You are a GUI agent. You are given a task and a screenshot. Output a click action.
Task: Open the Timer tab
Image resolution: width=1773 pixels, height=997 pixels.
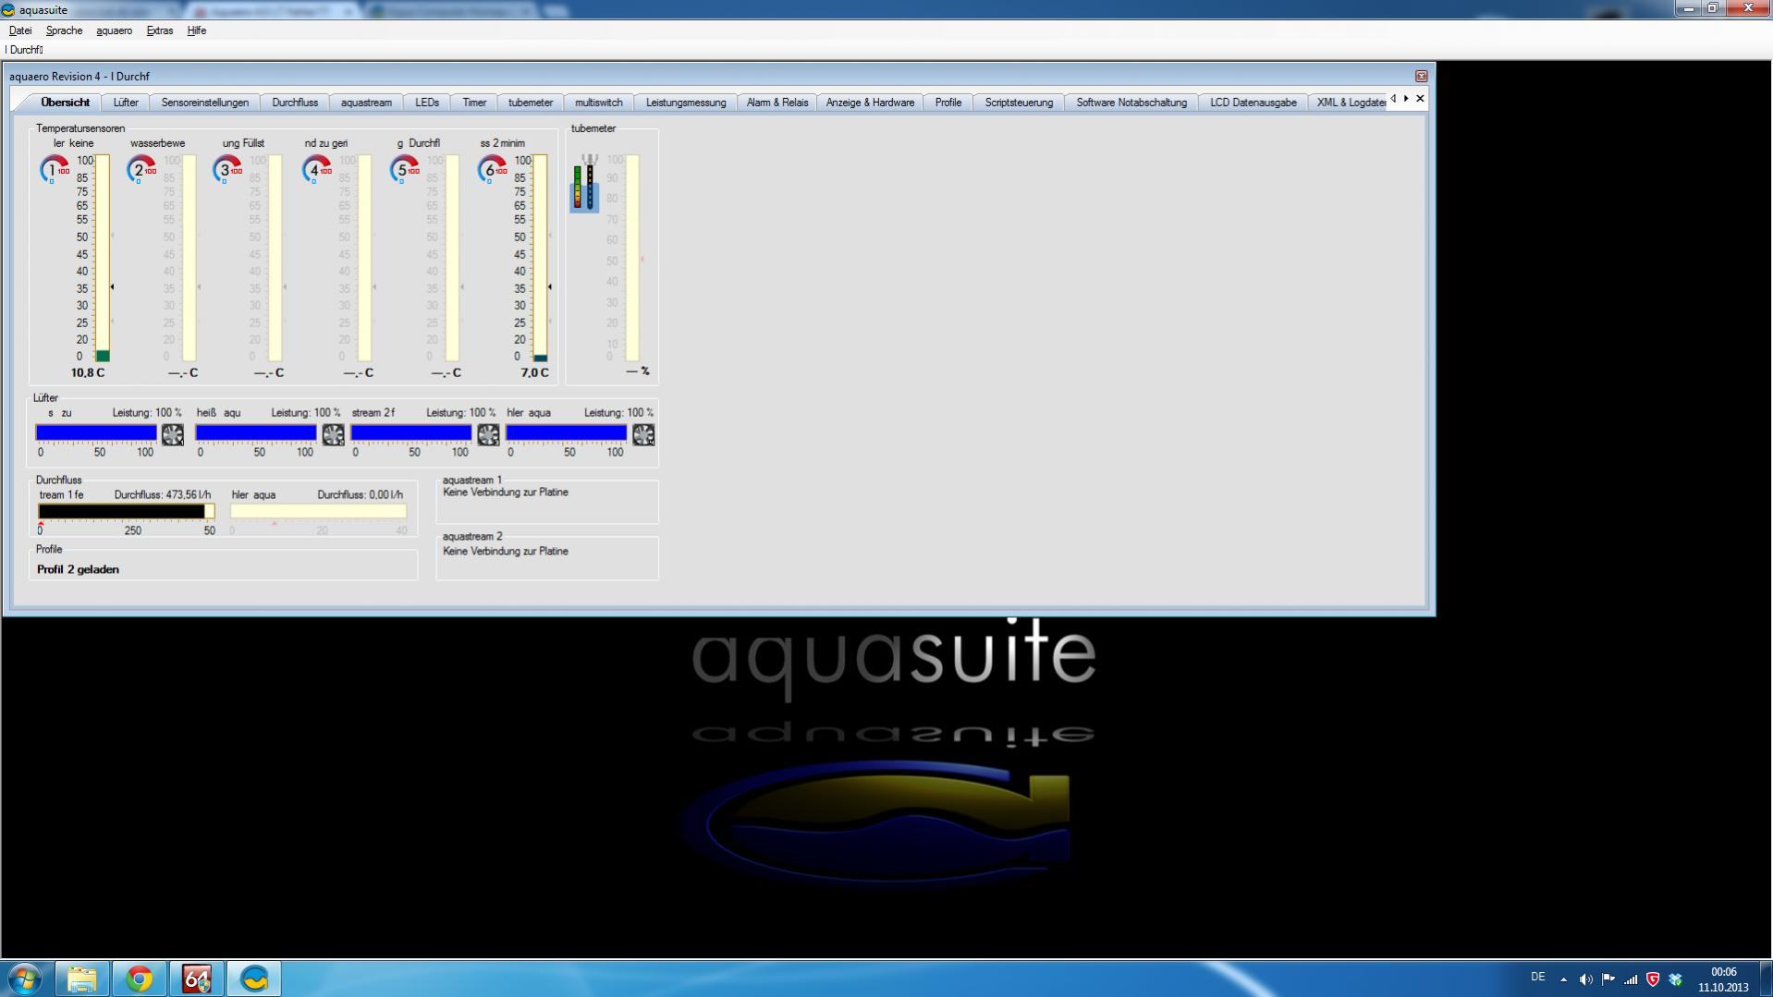tap(474, 103)
